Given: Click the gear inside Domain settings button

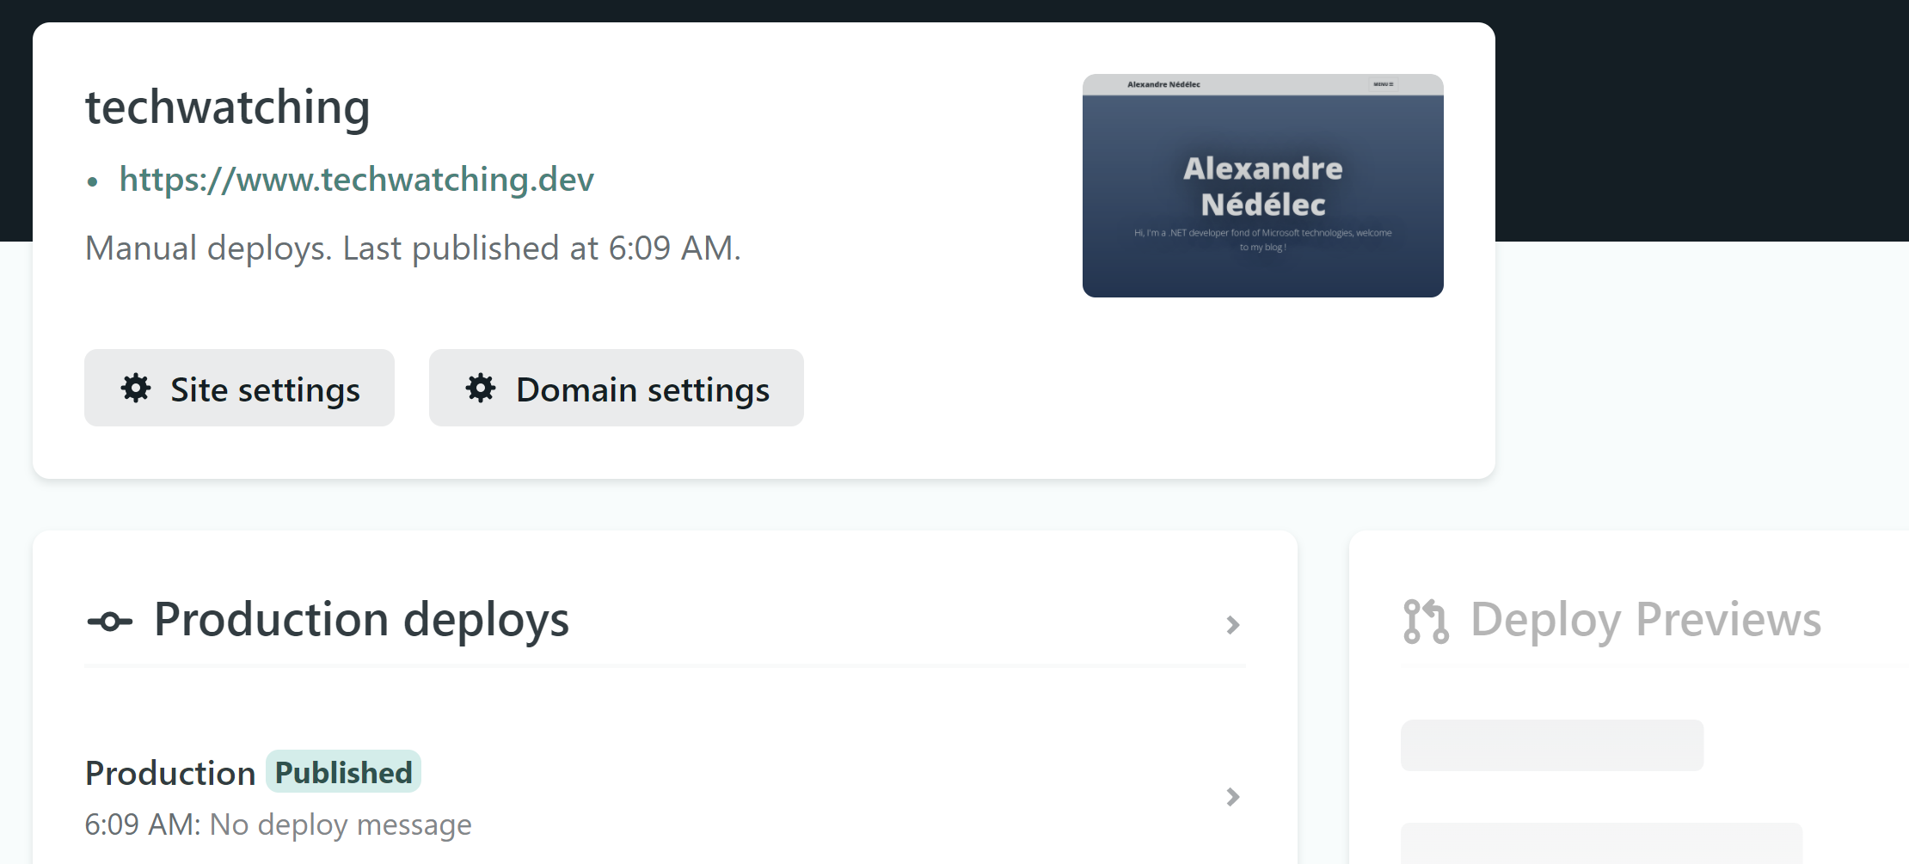Looking at the screenshot, I should point(481,389).
